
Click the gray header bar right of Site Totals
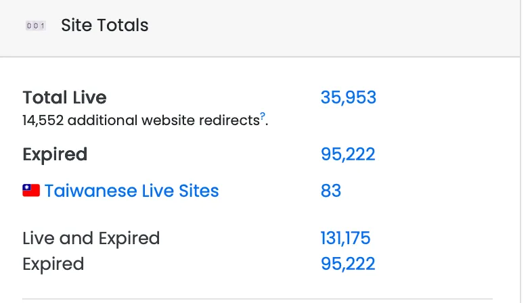click(x=334, y=27)
